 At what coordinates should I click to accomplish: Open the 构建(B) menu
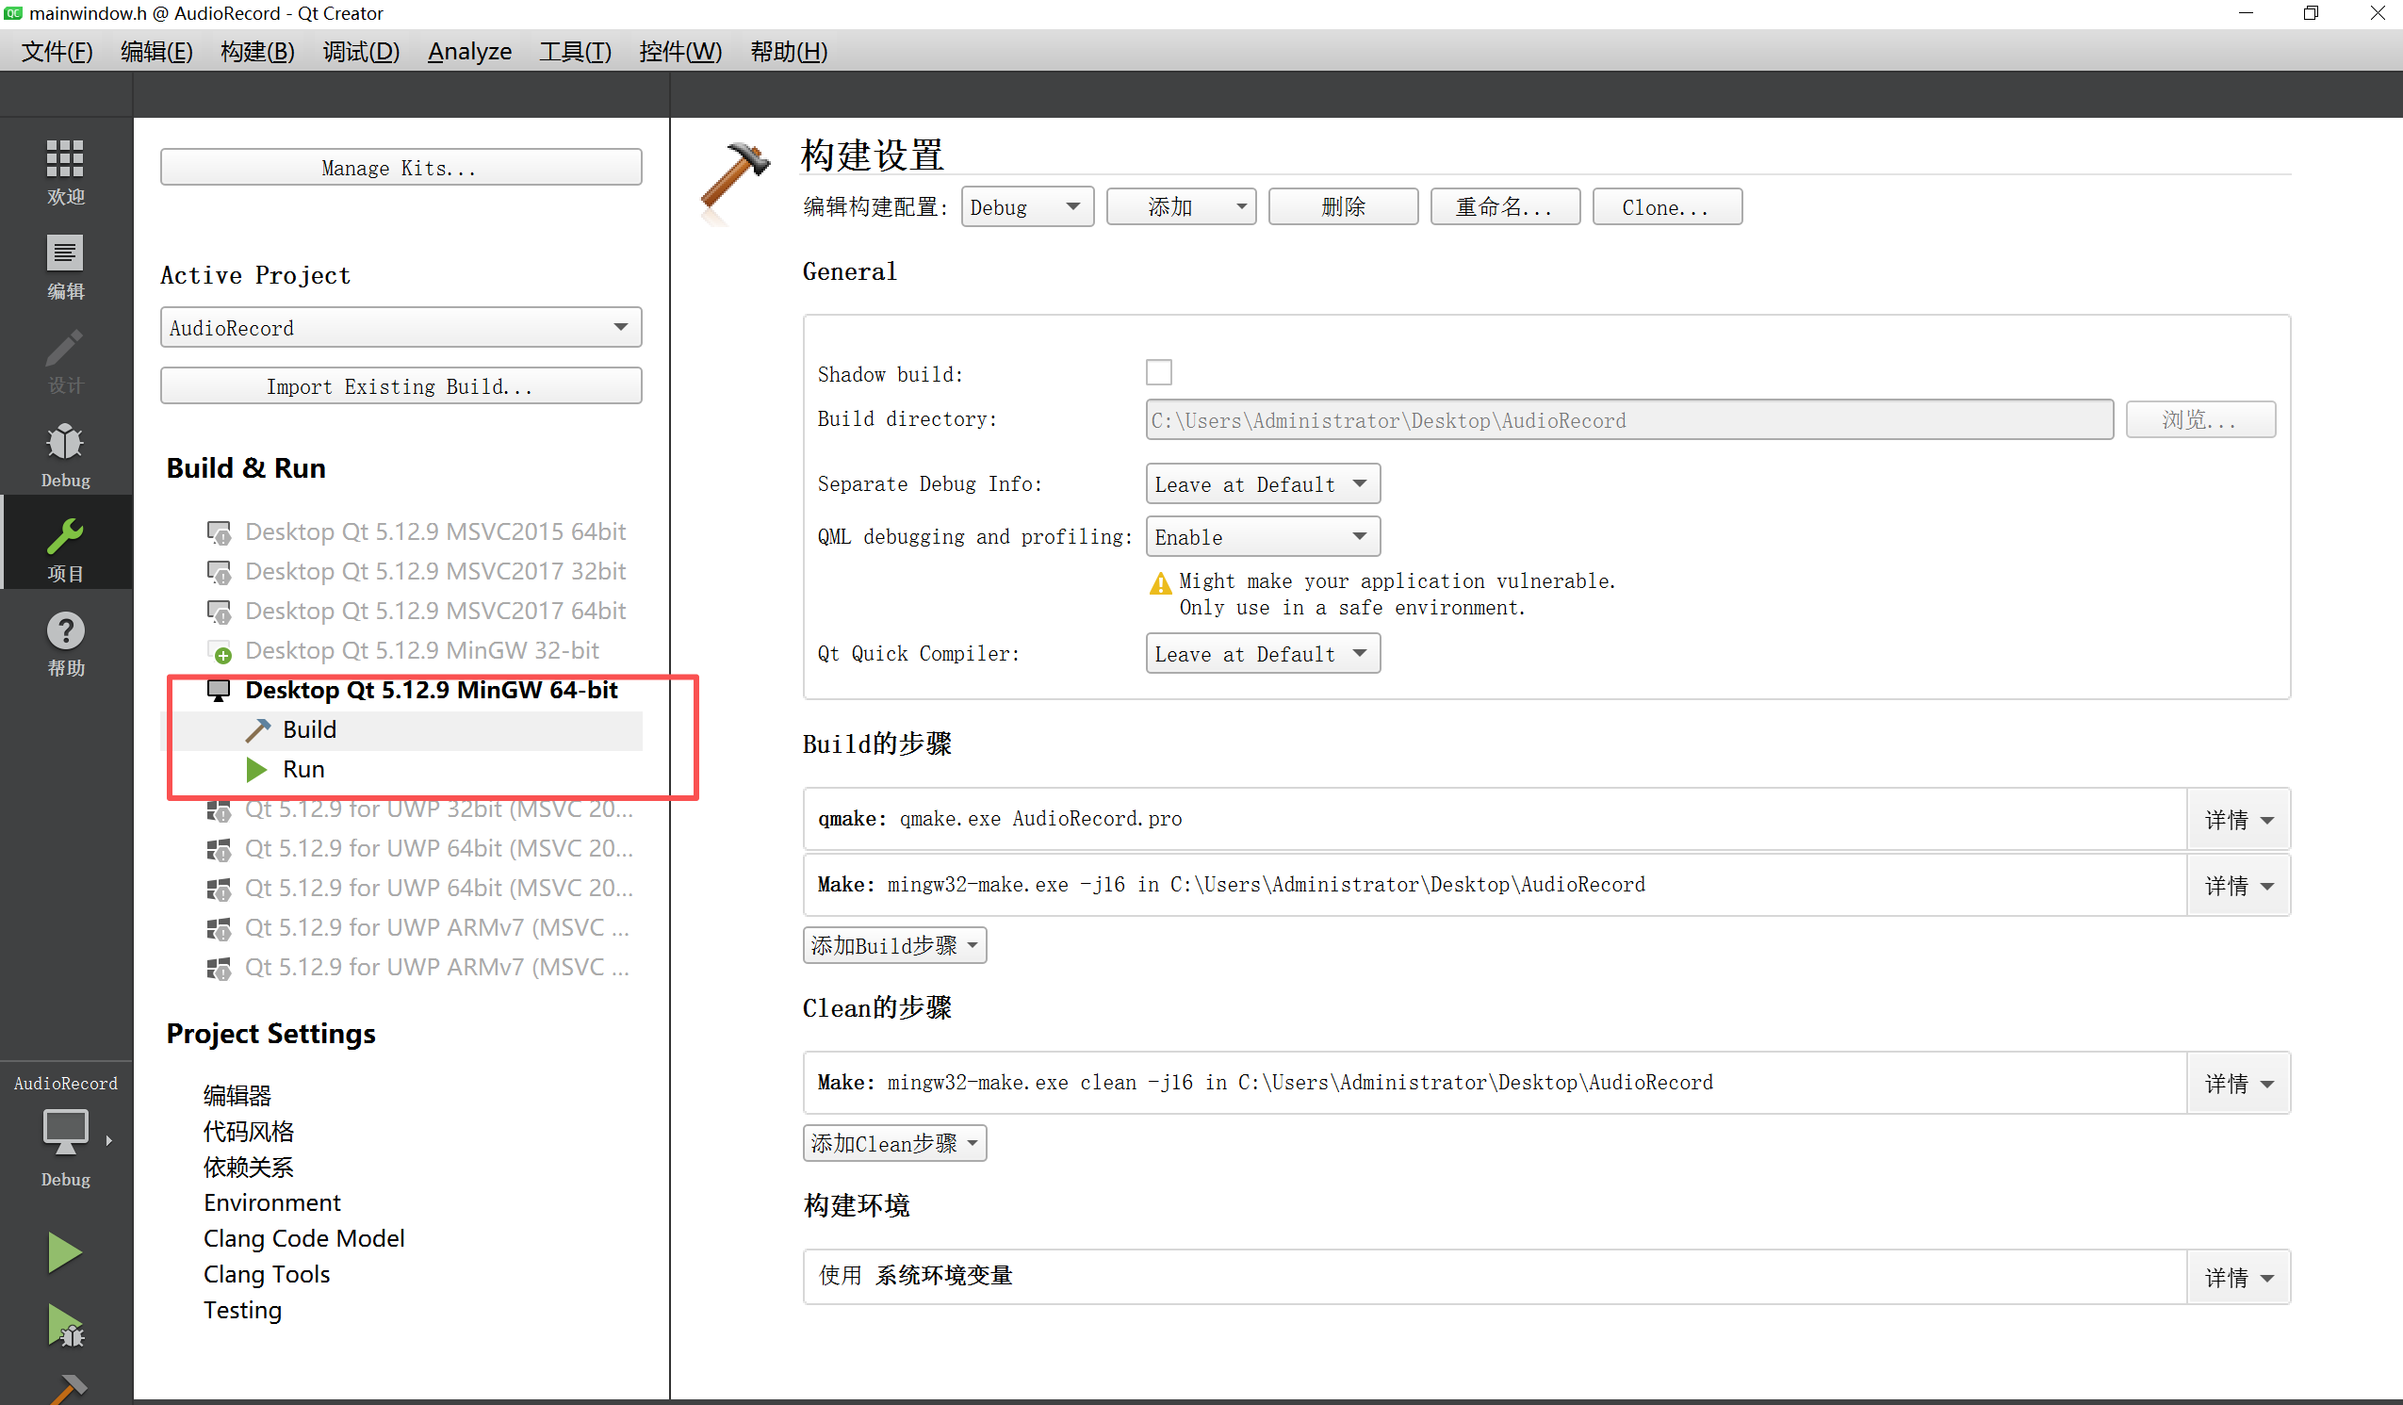click(257, 52)
